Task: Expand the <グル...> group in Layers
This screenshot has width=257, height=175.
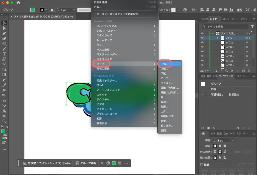Action: tap(217, 38)
